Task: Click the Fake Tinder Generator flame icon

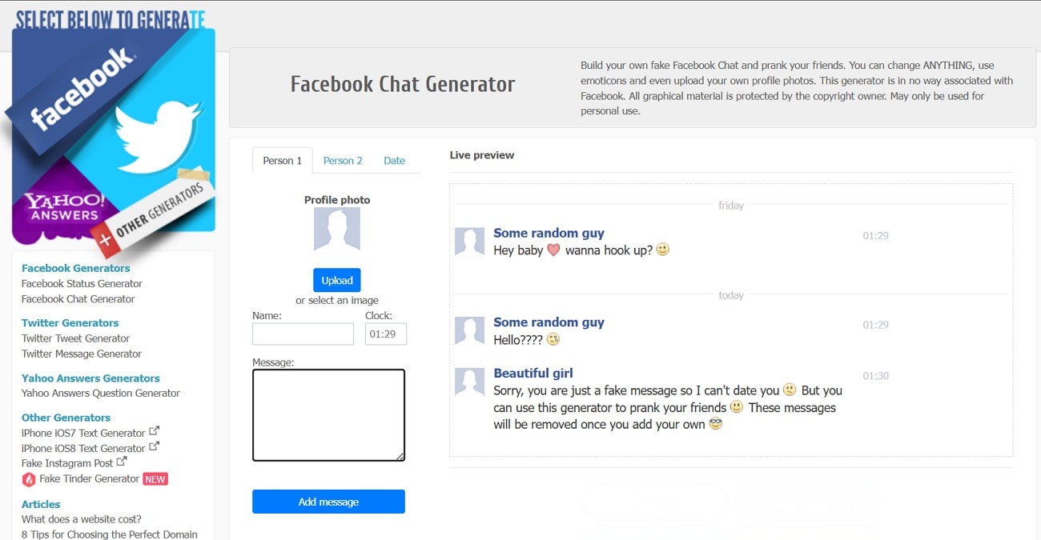Action: tap(29, 479)
